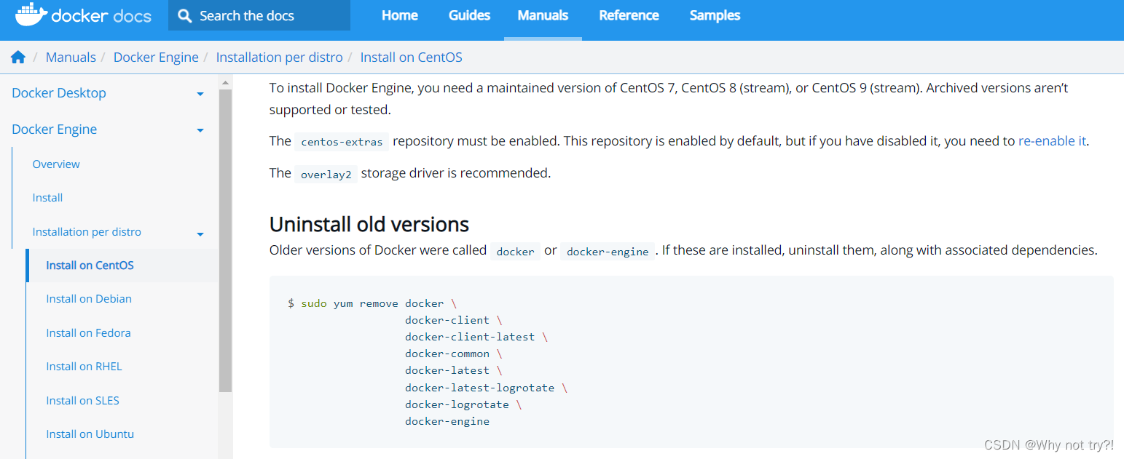Open Install in sidebar
Viewport: 1124px width, 459px height.
pyautogui.click(x=47, y=198)
